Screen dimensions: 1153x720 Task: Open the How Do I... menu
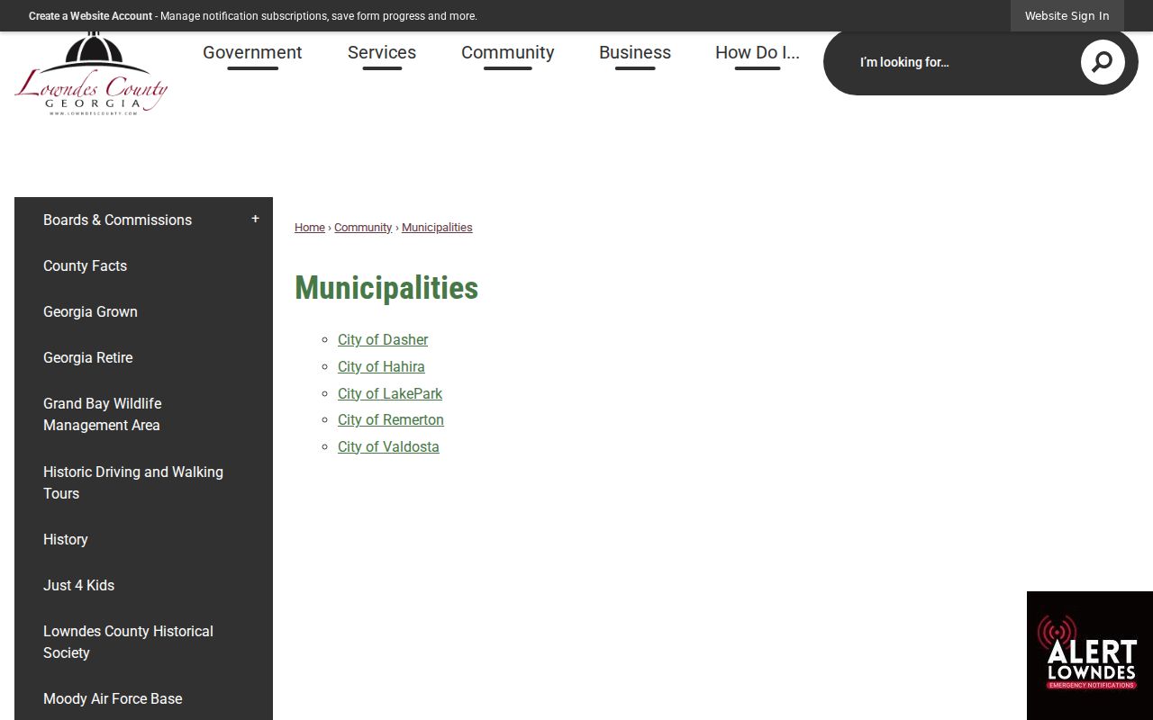coord(758,53)
